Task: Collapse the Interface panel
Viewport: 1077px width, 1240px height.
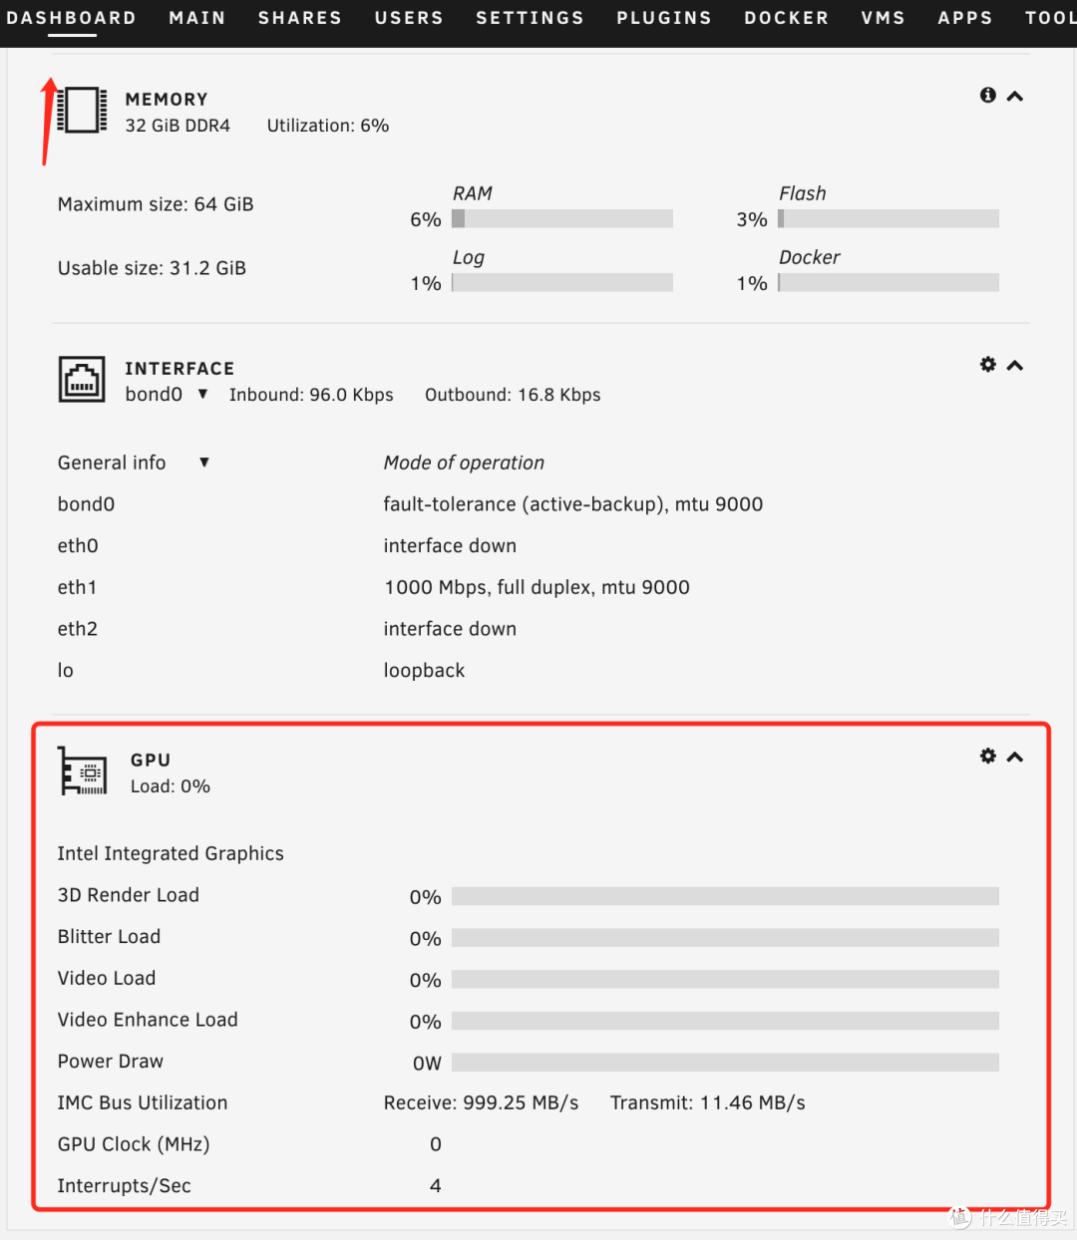Action: point(1015,365)
